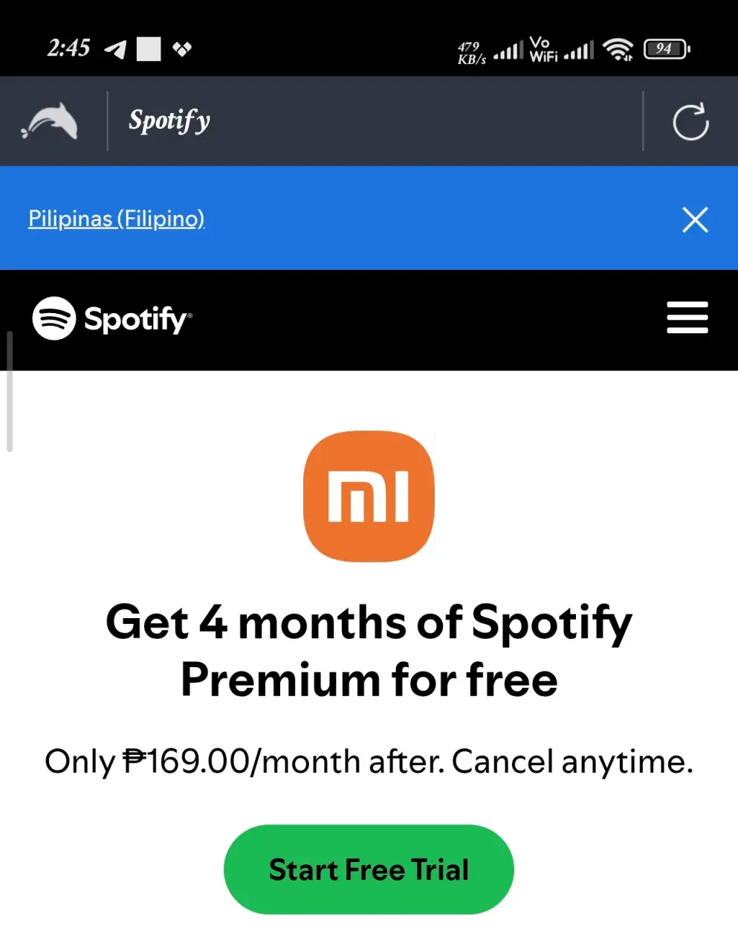The width and height of the screenshot is (738, 952).
Task: Close the blue language banner
Action: 695,219
